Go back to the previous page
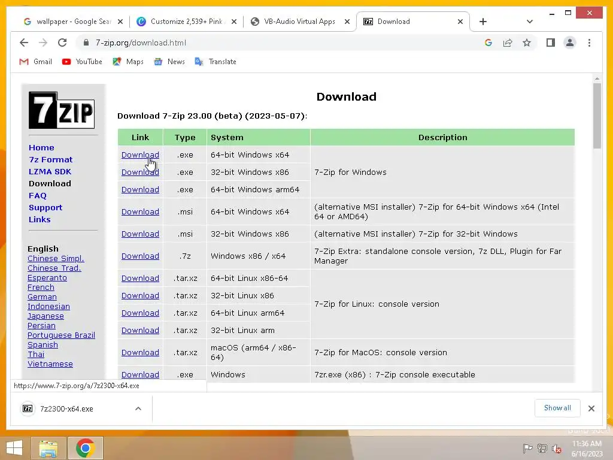The height and width of the screenshot is (460, 613). 24,43
